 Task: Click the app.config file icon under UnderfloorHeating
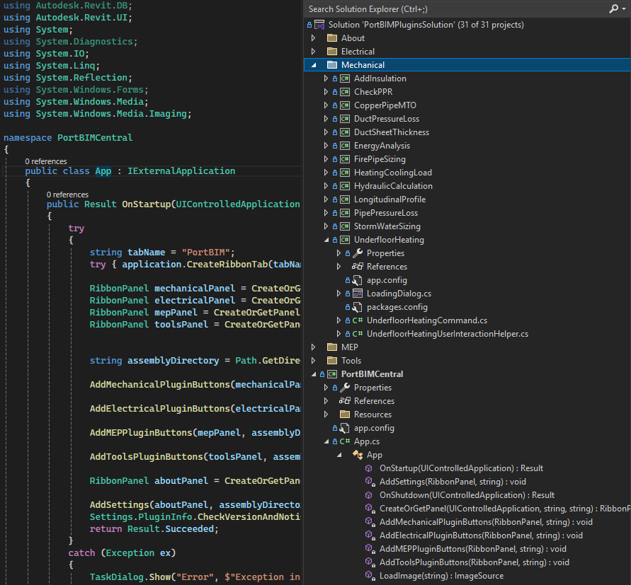[x=358, y=280]
